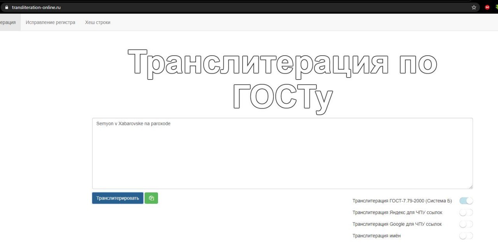The height and width of the screenshot is (252, 498).
Task: Click the site lock icon in address bar
Action: (x=6, y=7)
